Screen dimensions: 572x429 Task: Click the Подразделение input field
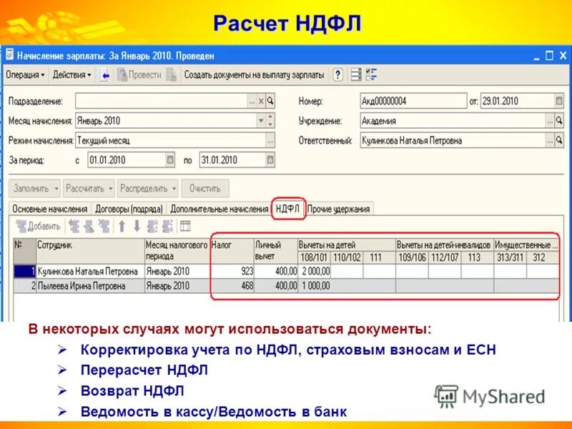[157, 101]
